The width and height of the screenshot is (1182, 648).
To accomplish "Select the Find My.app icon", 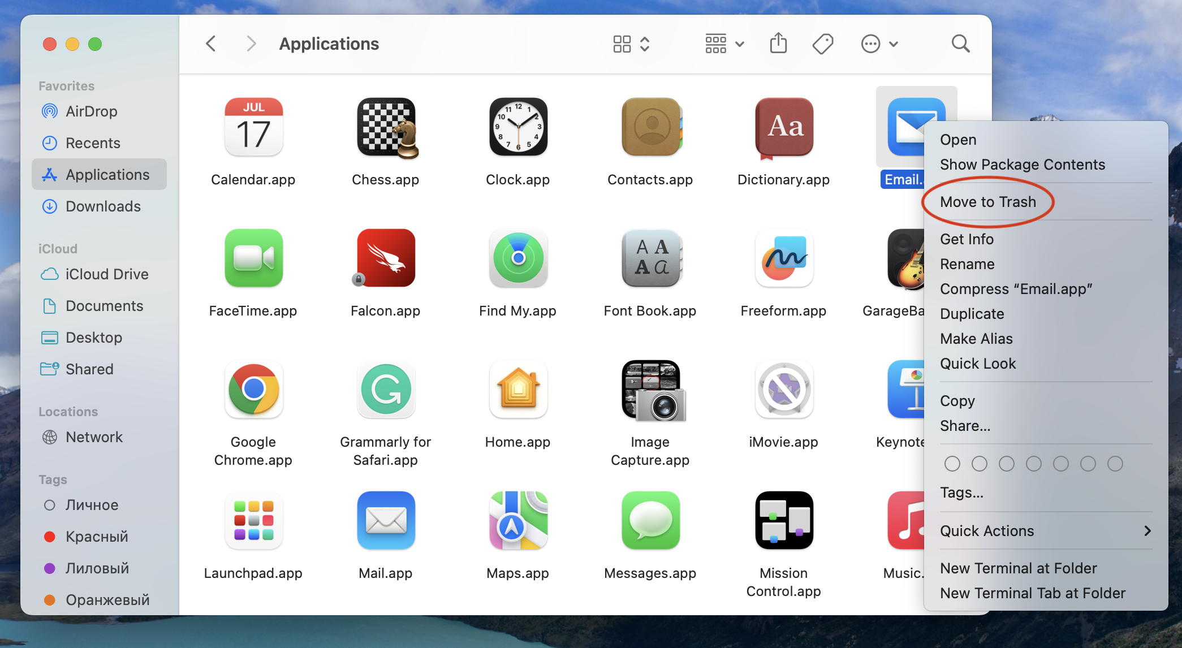I will pyautogui.click(x=518, y=258).
